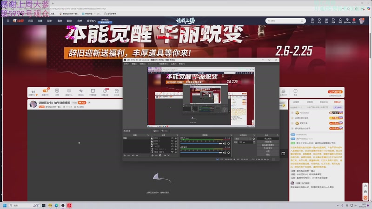This screenshot has height=209, width=372.
Task: Remove selected scene in OBS Scenes panel
Action: [129, 156]
